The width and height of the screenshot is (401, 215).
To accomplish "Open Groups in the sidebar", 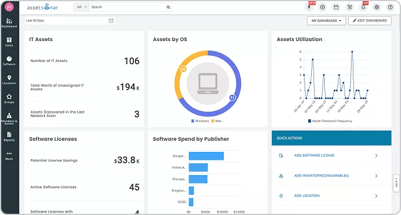I will (x=9, y=99).
